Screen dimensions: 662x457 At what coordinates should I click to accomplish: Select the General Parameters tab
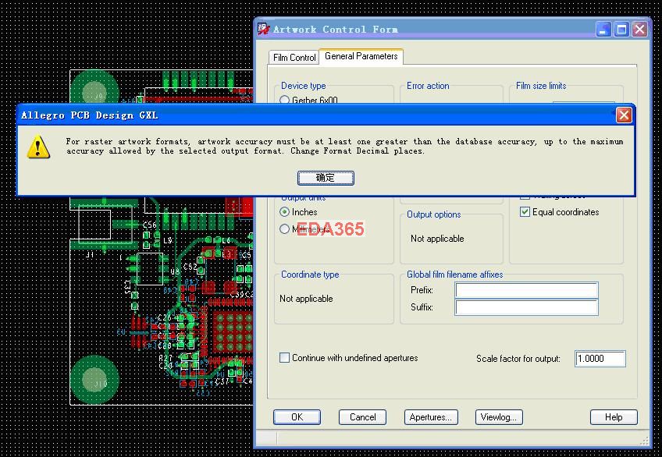click(361, 56)
